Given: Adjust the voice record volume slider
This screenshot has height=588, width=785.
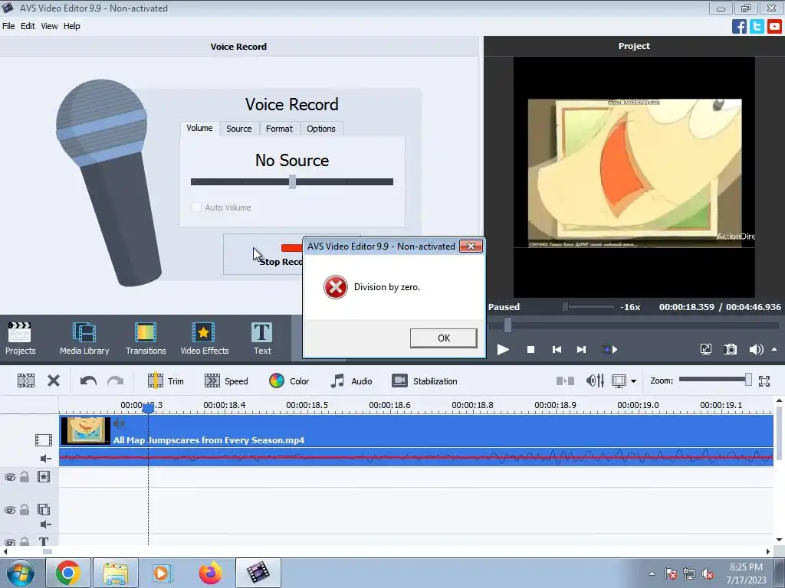Looking at the screenshot, I should [x=292, y=182].
